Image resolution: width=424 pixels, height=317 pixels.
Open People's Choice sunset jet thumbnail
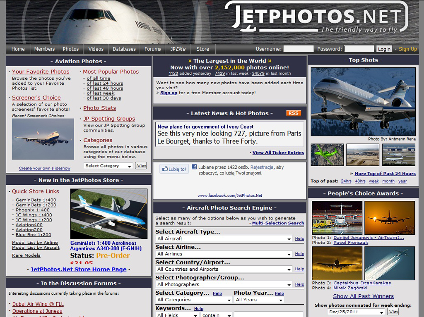389,218
